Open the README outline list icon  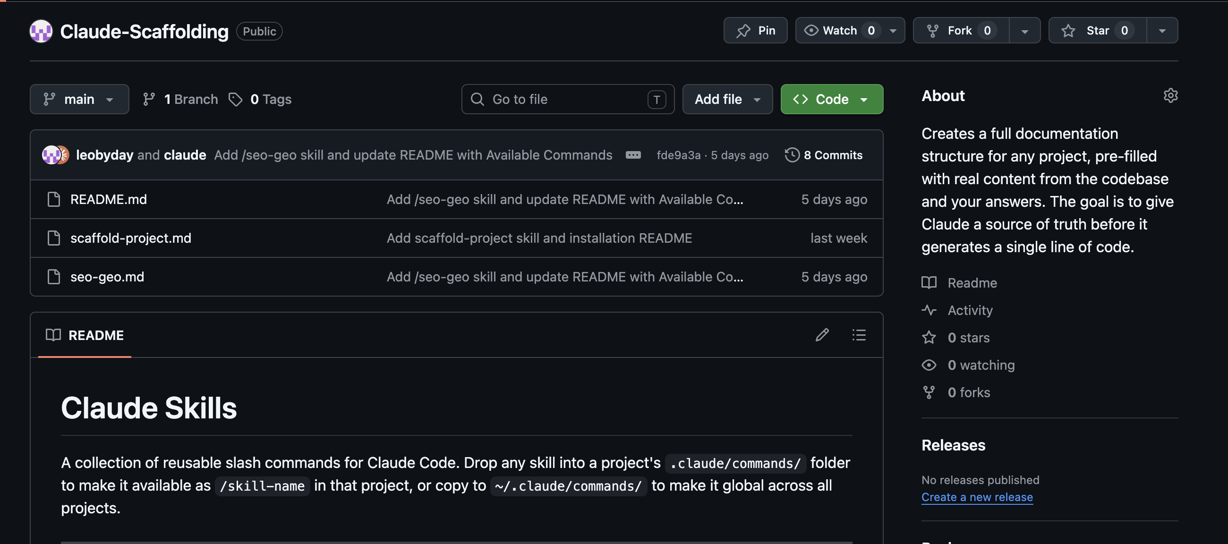point(859,335)
